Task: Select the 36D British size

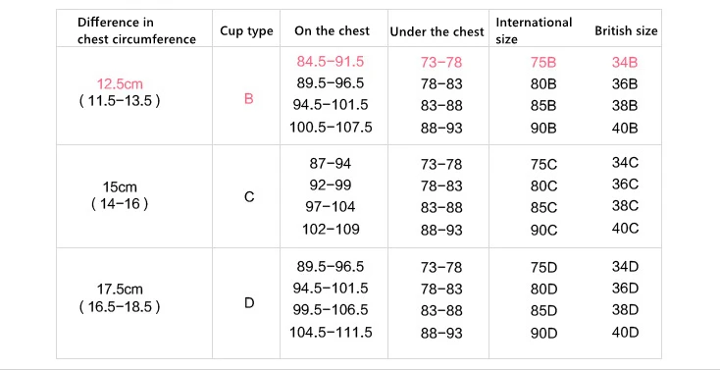Action: pos(625,289)
